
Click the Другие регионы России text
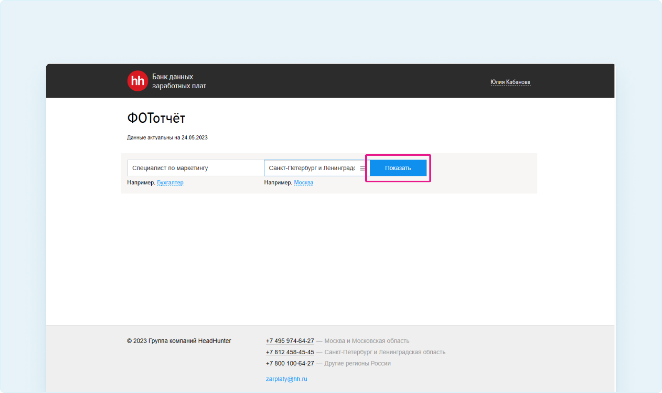pos(358,363)
